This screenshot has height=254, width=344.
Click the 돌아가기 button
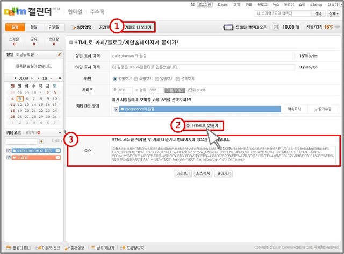tap(224, 173)
